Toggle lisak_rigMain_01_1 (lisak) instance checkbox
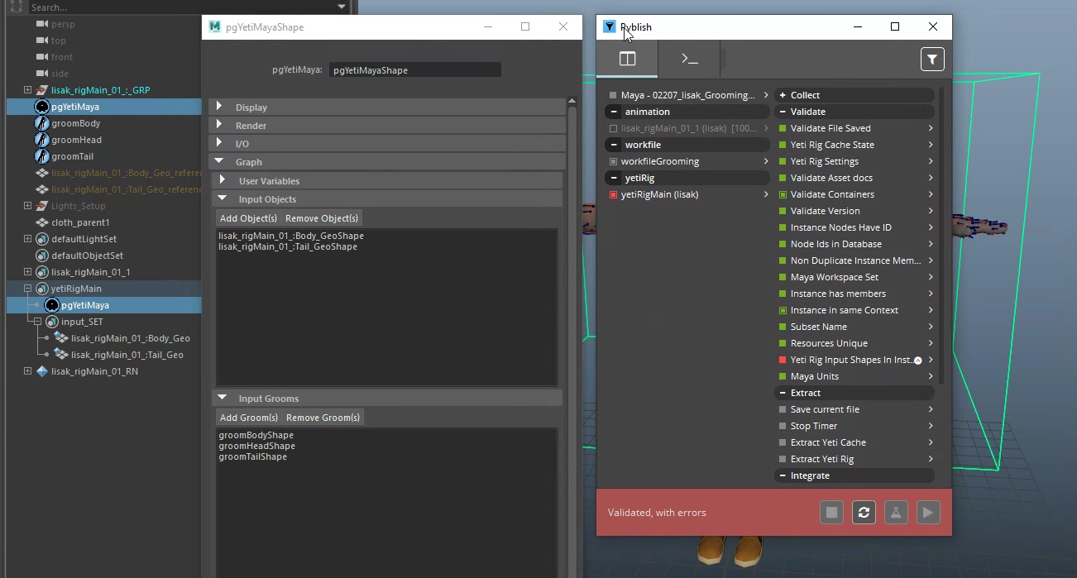This screenshot has height=578, width=1077. [x=613, y=128]
